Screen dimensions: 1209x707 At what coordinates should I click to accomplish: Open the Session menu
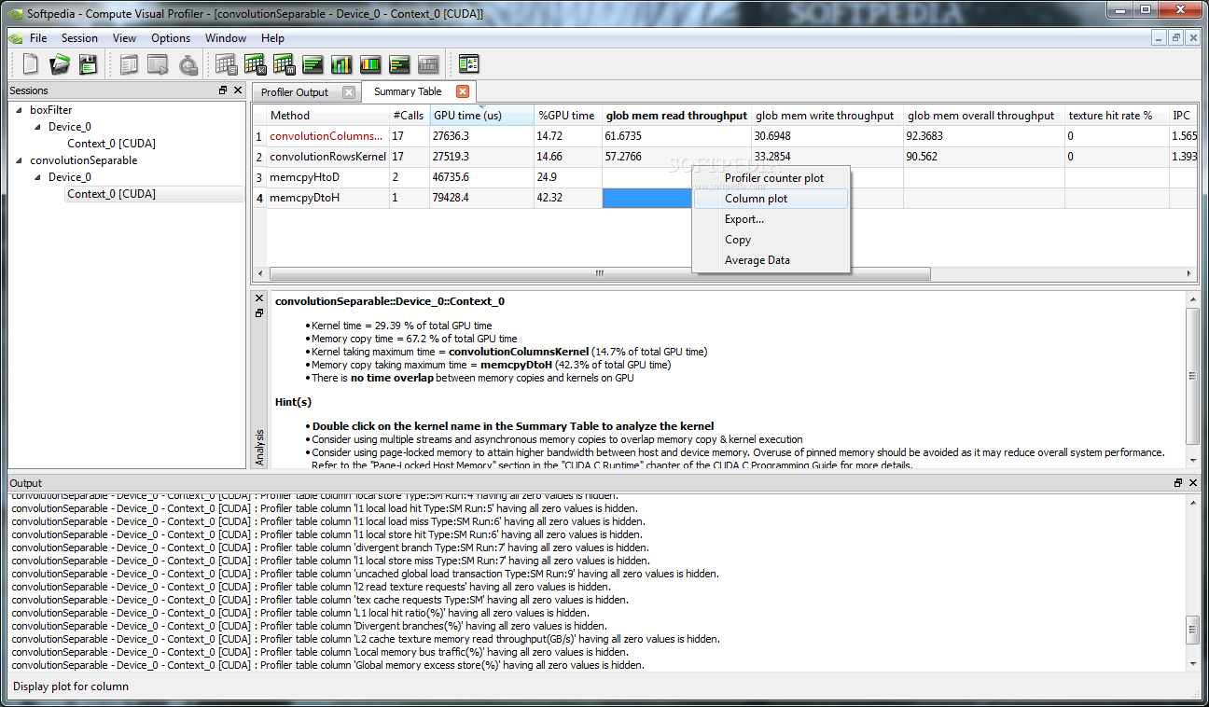tap(79, 38)
